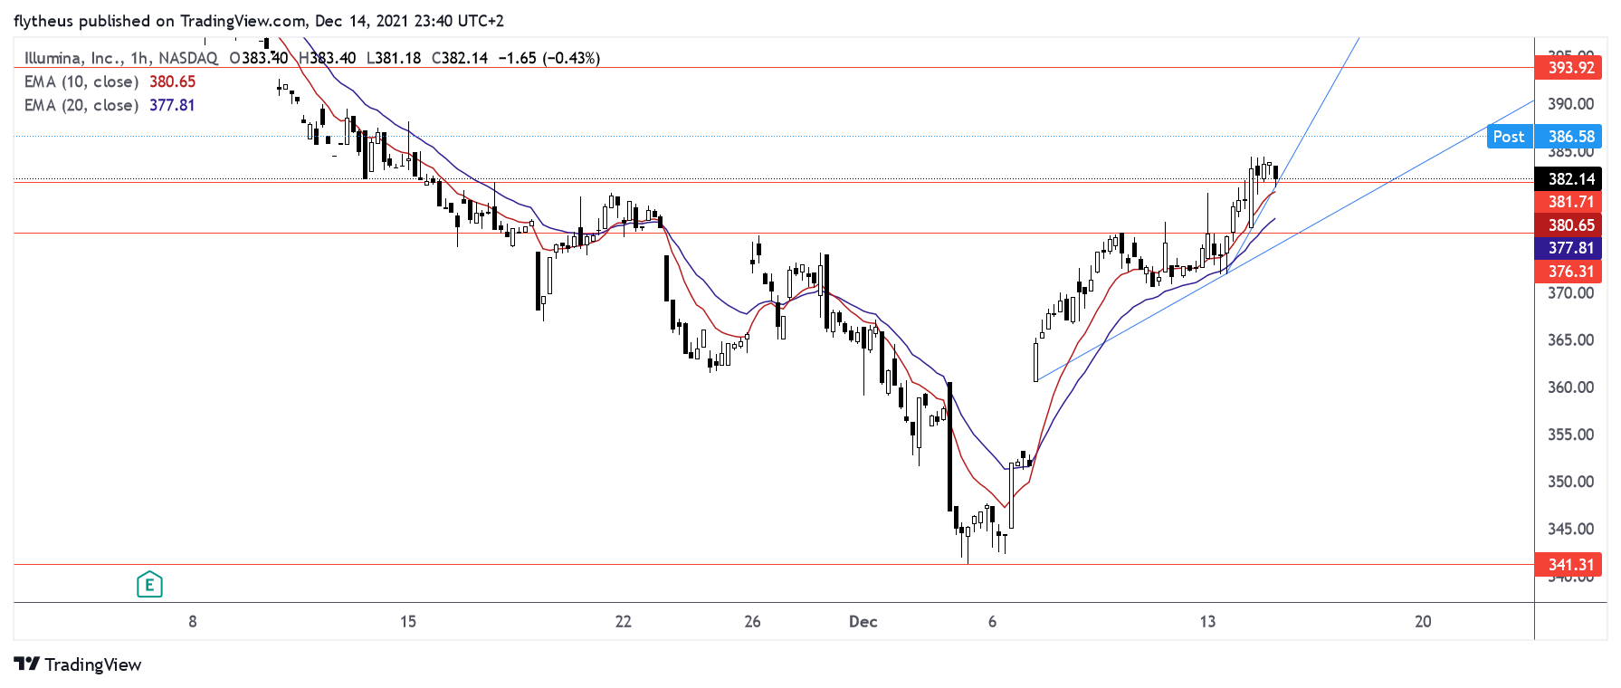Click the TradingView logo at bottom
The image size is (1621, 688).
coord(78,664)
